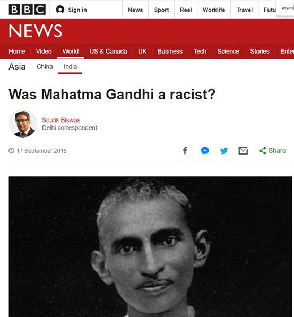Open the China sub-section link
Screen dimensions: 294x317
[45, 67]
